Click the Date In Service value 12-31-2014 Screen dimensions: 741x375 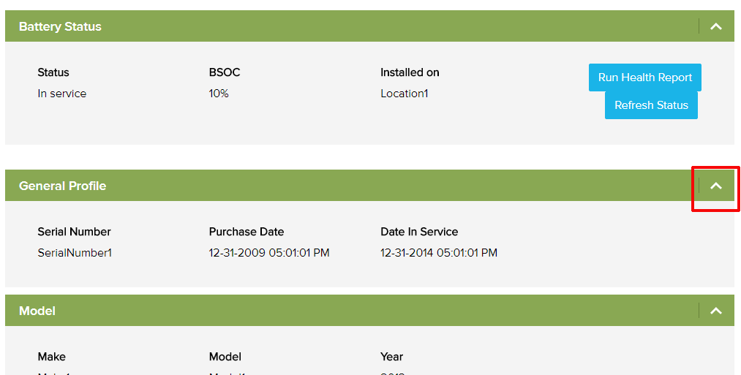click(x=438, y=253)
